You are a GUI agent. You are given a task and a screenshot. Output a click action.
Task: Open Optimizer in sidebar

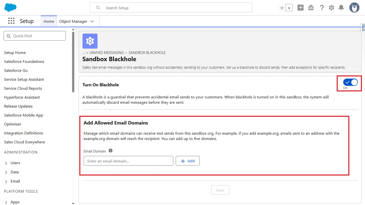pos(13,124)
